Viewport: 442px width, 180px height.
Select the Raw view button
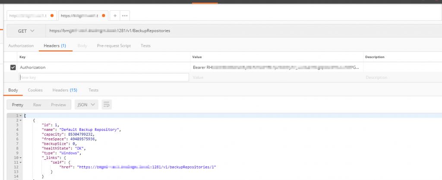pyautogui.click(x=37, y=105)
